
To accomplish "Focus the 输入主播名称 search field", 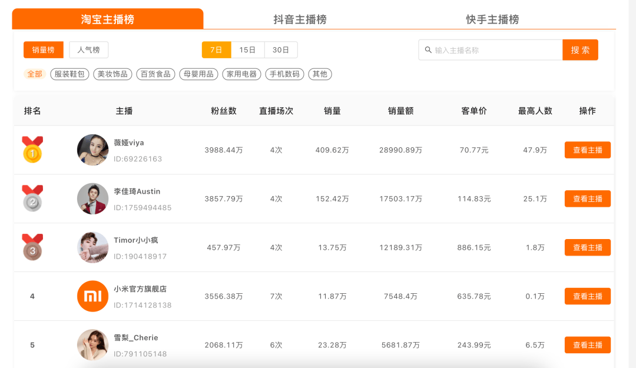I will tap(491, 50).
